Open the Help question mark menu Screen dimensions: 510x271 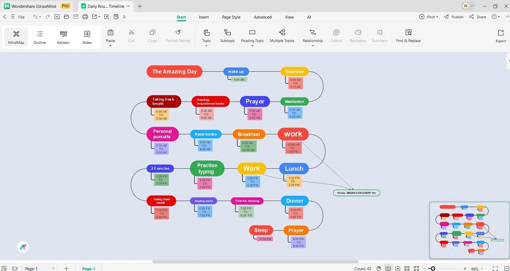[496, 17]
